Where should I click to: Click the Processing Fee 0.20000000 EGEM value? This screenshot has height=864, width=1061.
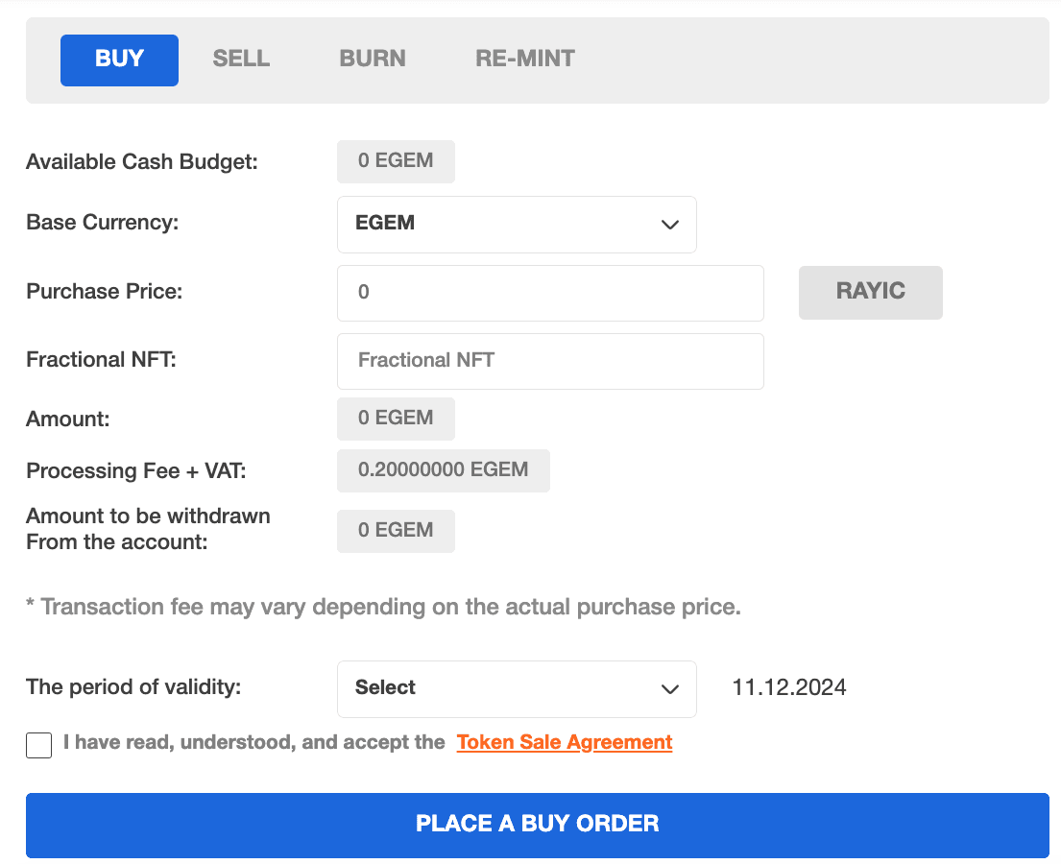[443, 470]
